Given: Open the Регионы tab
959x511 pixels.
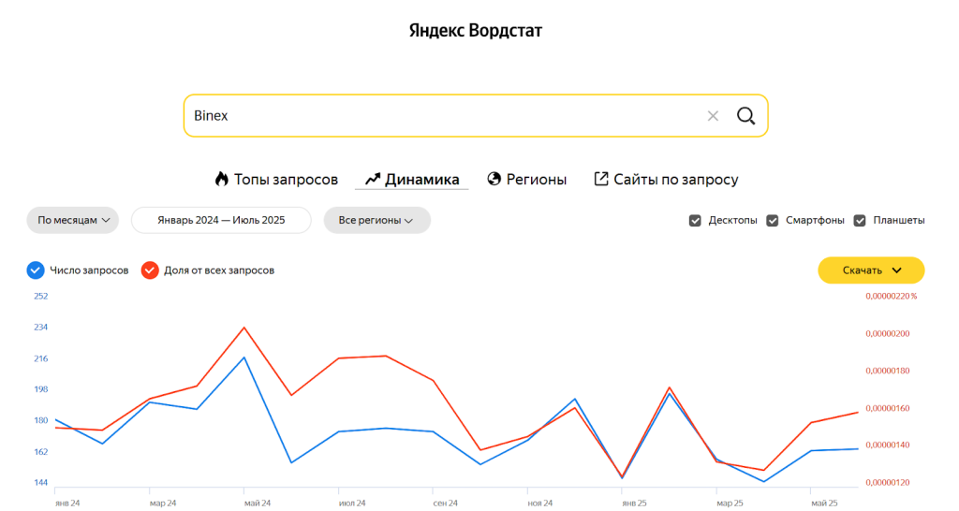Looking at the screenshot, I should tap(536, 180).
